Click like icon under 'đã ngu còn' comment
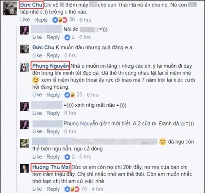This screenshot has width=205, height=193. [67, 157]
